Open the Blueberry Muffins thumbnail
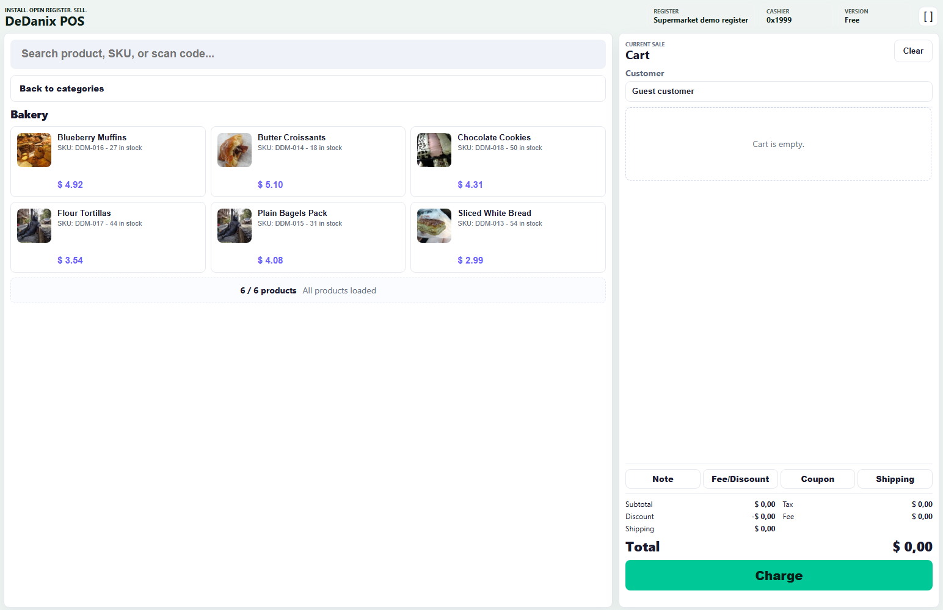Viewport: 943px width, 610px height. coord(34,150)
